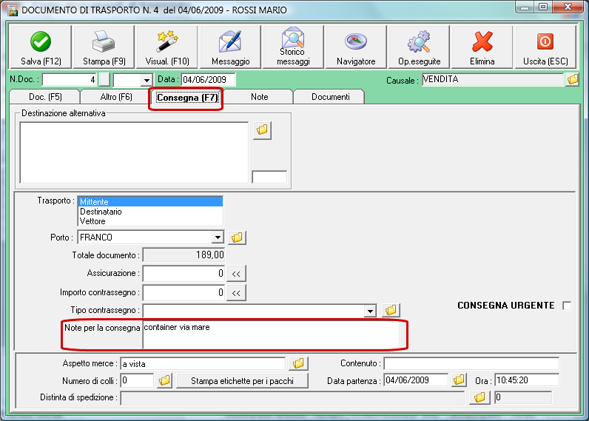This screenshot has width=589, height=421.
Task: Open the Messaggio tool
Action: (x=230, y=47)
